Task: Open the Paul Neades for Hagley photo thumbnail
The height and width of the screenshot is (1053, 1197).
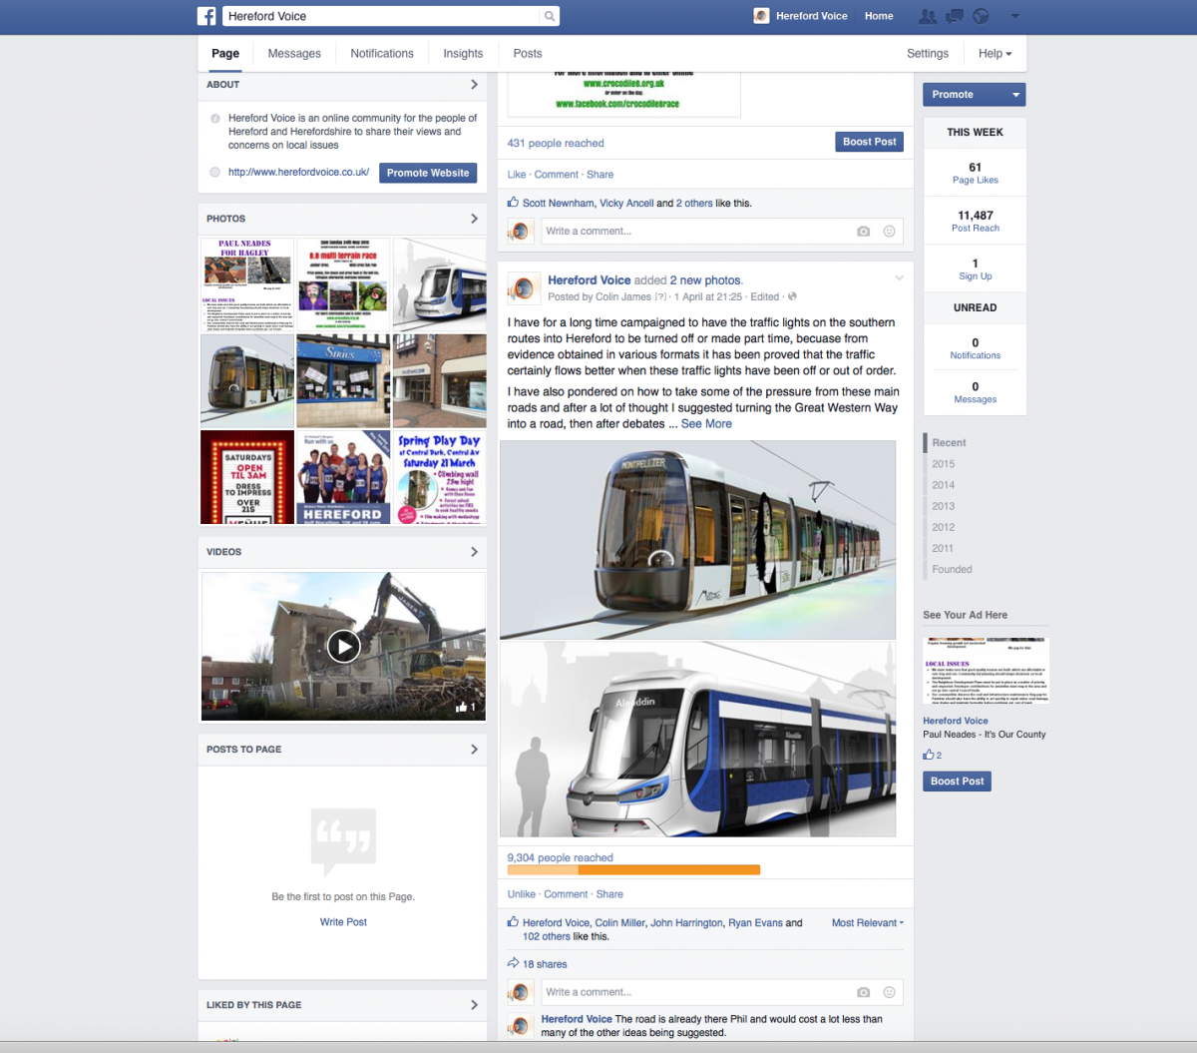Action: (x=247, y=284)
